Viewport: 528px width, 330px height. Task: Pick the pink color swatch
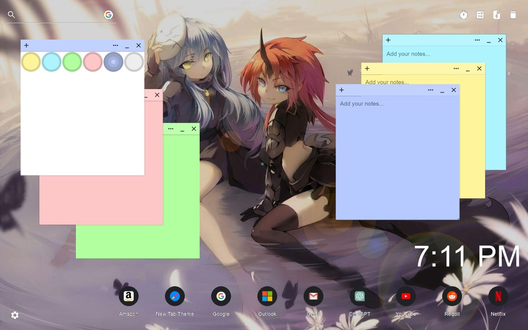pyautogui.click(x=93, y=62)
